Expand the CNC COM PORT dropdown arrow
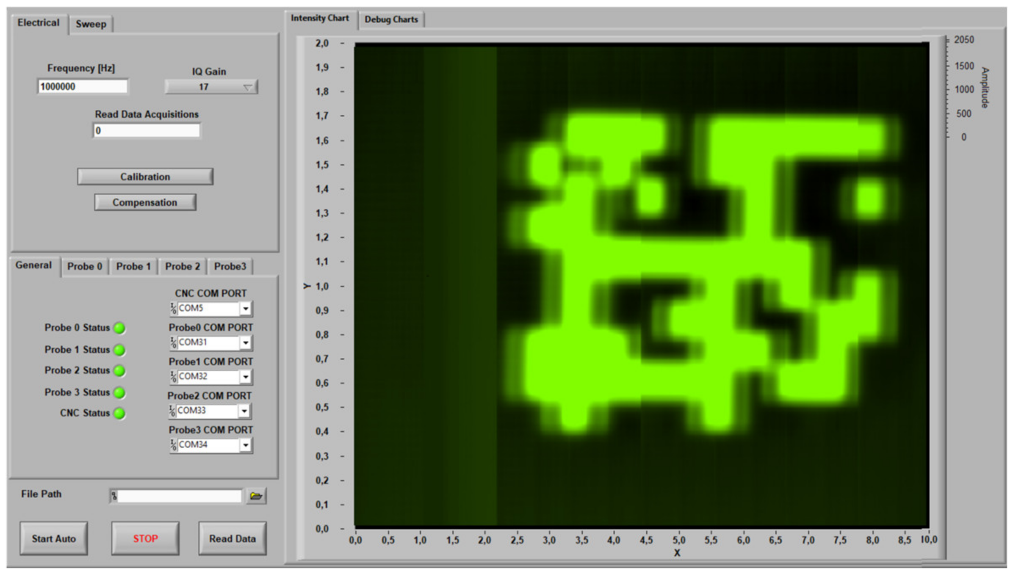The width and height of the screenshot is (1013, 574). [246, 309]
